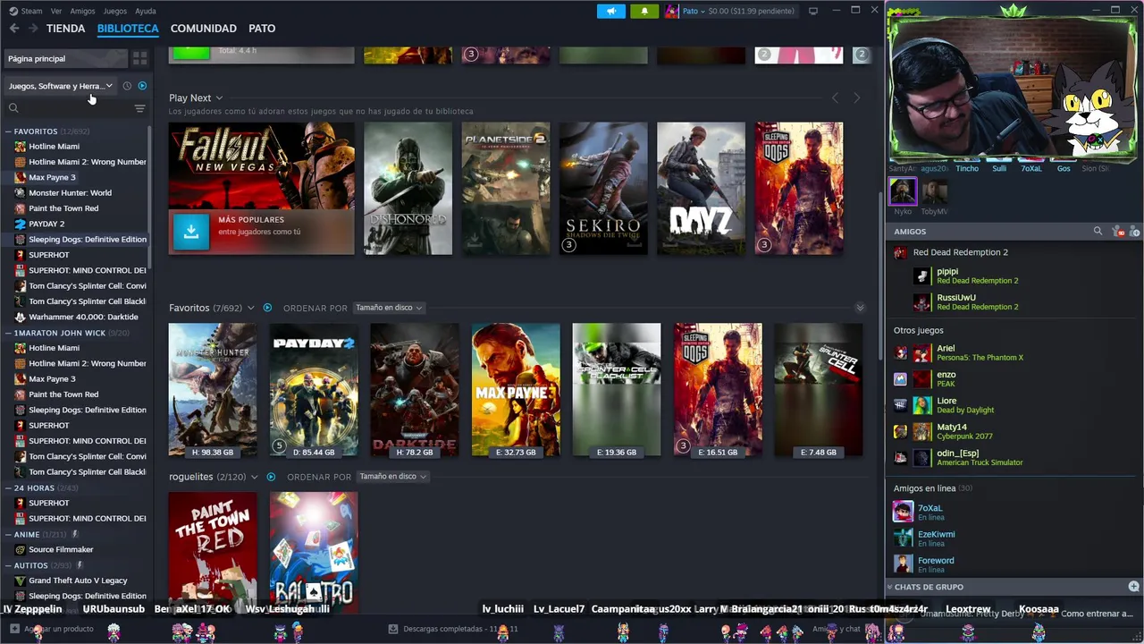This screenshot has height=644, width=1144.
Task: Open the Ver menu
Action: pyautogui.click(x=56, y=11)
